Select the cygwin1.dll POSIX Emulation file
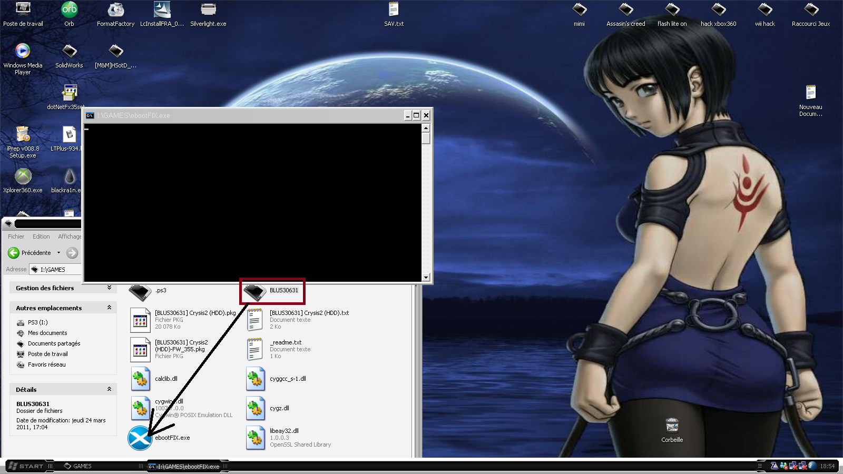Image resolution: width=843 pixels, height=474 pixels. click(x=182, y=408)
